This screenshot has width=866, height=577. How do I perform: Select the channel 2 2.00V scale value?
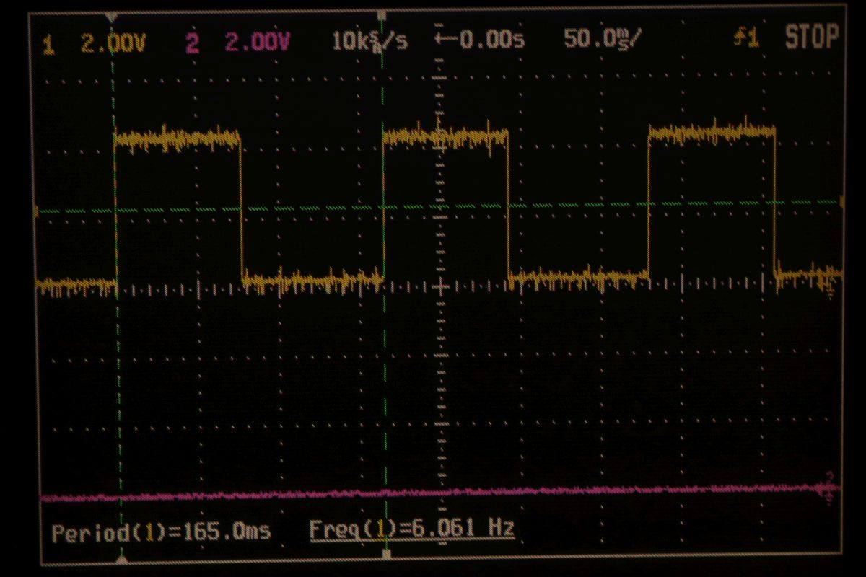(x=257, y=43)
